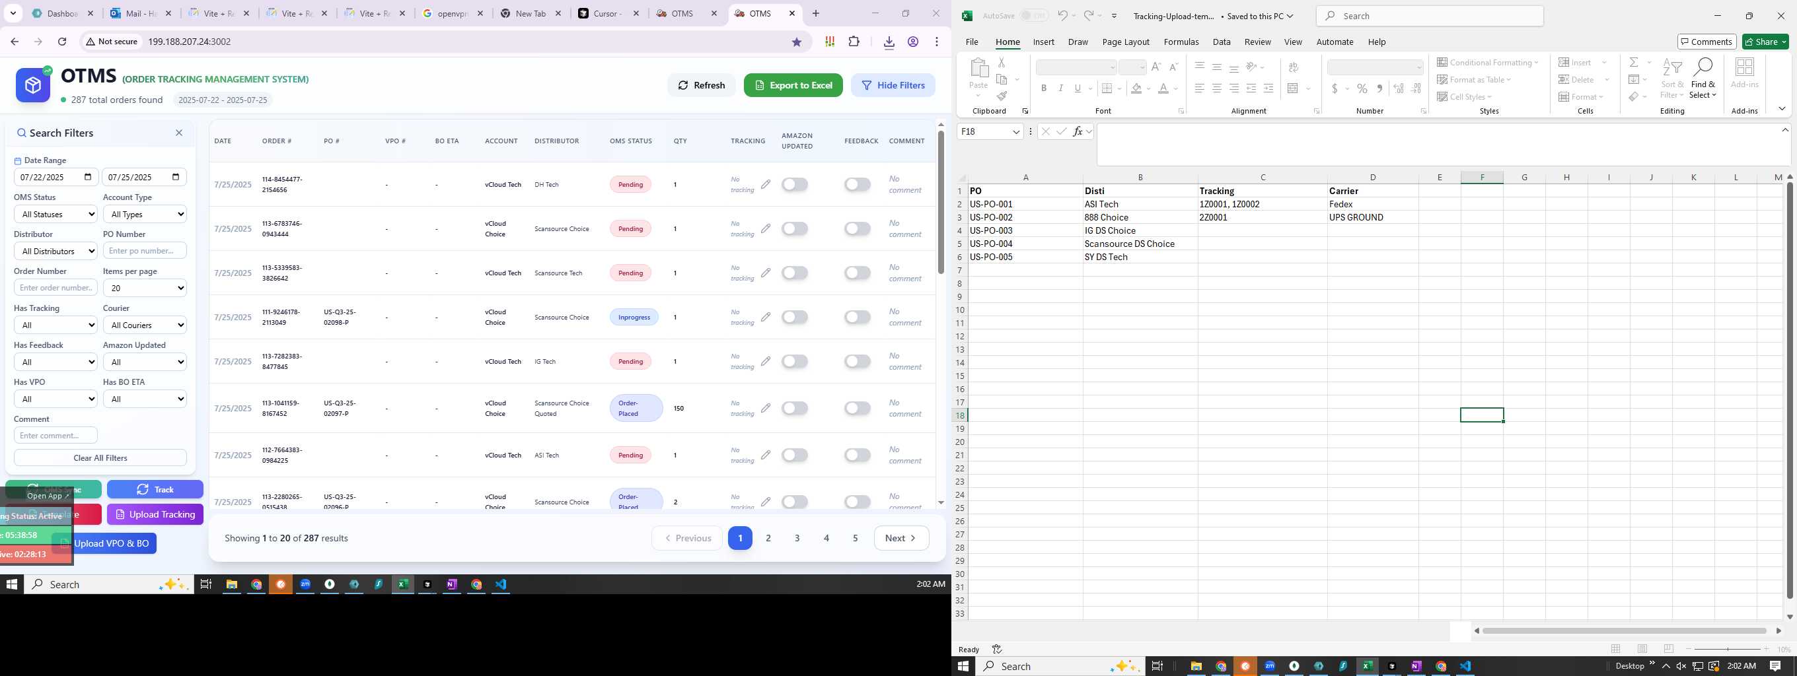Toggle Feedback switch for order 113-7282383-8477845
The width and height of the screenshot is (1797, 676).
tap(858, 361)
